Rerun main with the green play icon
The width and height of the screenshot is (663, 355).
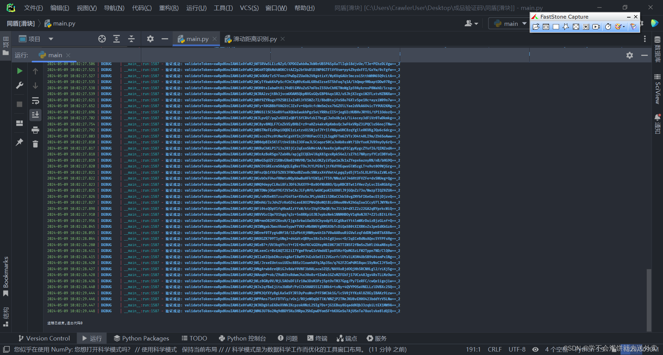coord(20,71)
